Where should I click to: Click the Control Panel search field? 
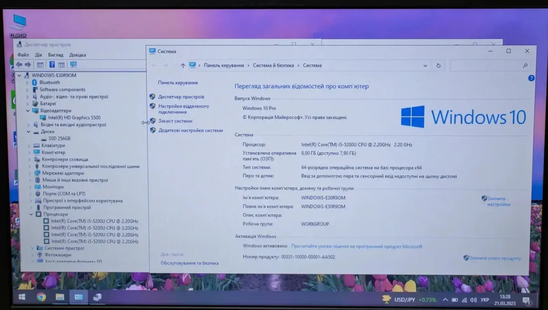[x=486, y=66]
